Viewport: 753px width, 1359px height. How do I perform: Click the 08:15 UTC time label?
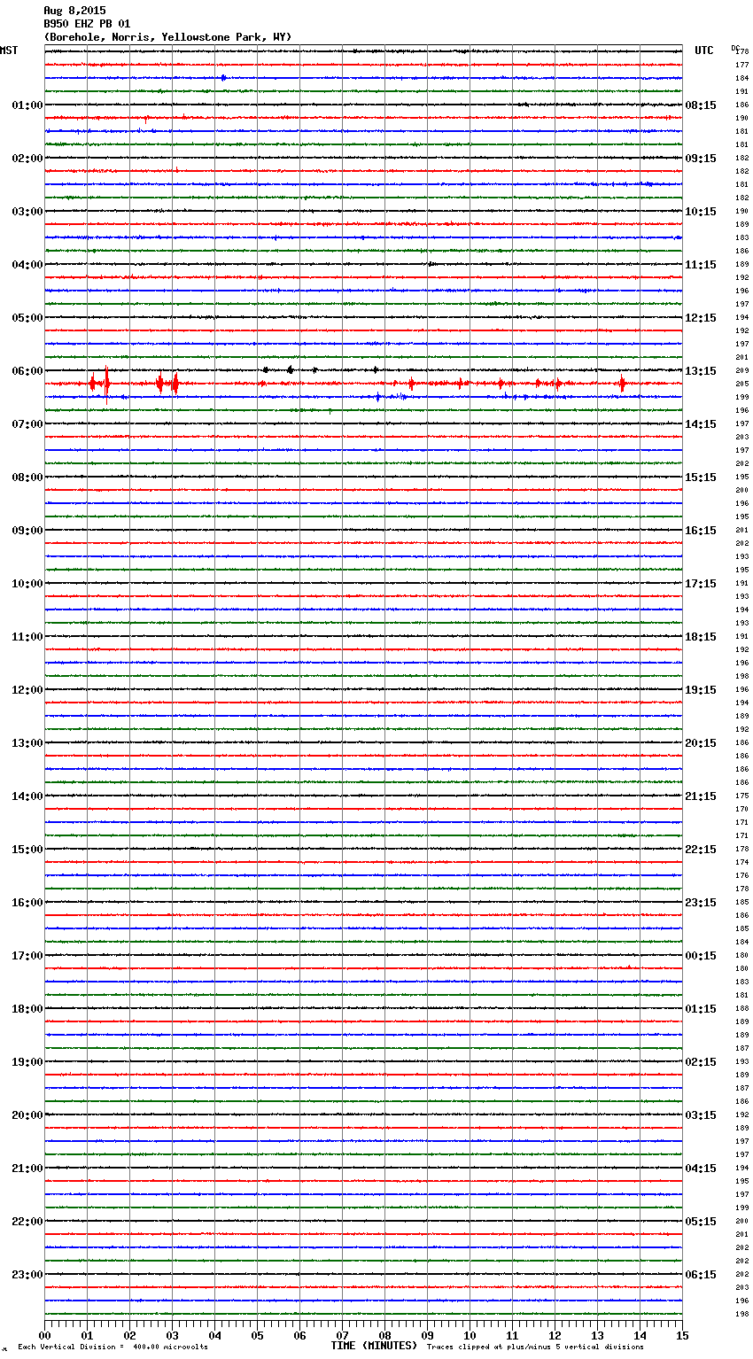click(701, 105)
